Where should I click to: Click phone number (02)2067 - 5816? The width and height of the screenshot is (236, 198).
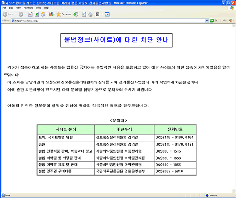[169, 171]
